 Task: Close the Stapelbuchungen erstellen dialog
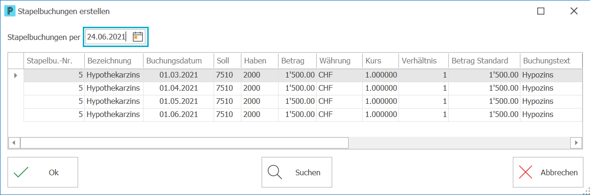coord(574,11)
